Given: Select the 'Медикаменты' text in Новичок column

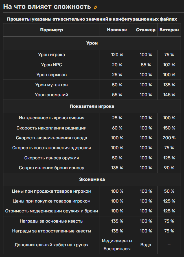Looking at the screenshot, I should (x=117, y=241).
